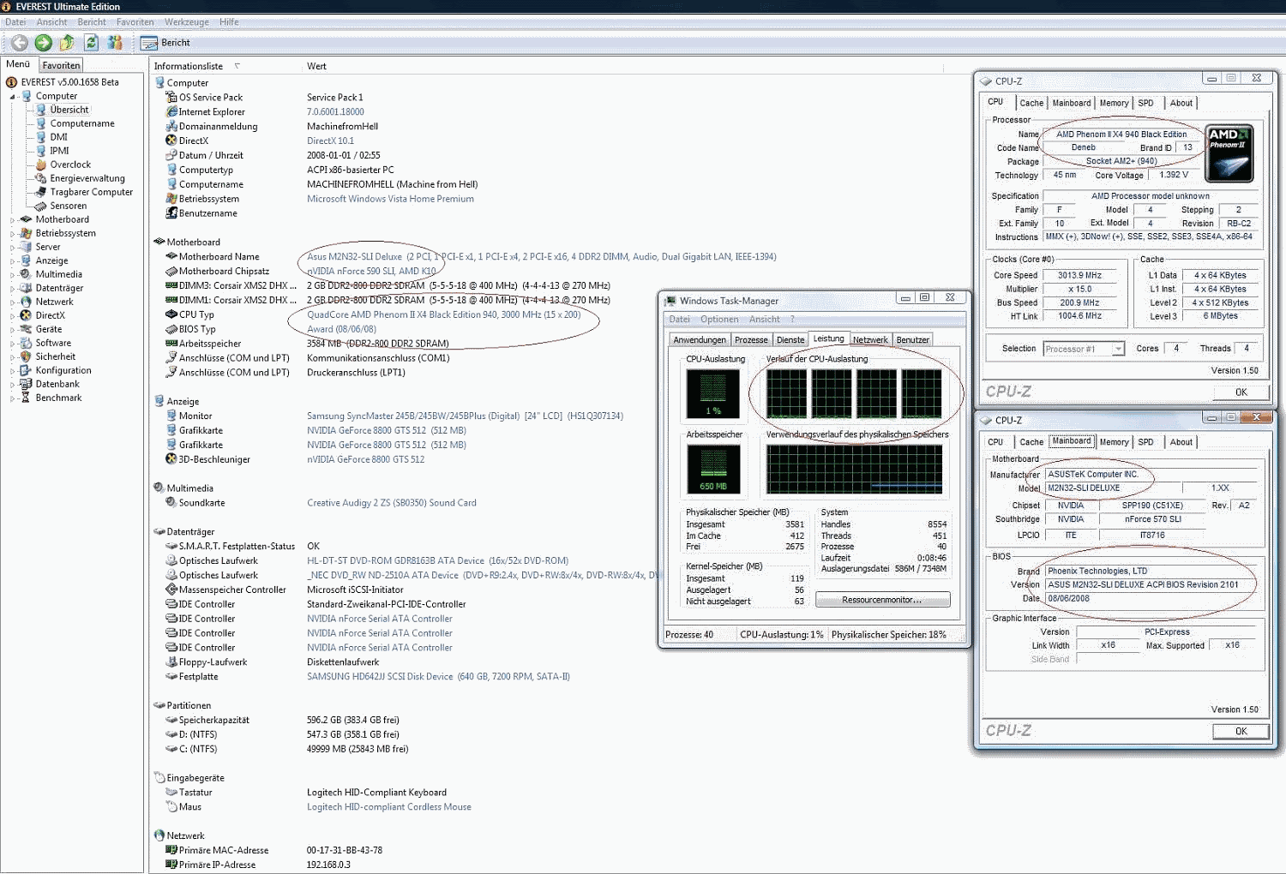Open the DirectX 10.1 value link
The image size is (1286, 874).
pyautogui.click(x=330, y=141)
